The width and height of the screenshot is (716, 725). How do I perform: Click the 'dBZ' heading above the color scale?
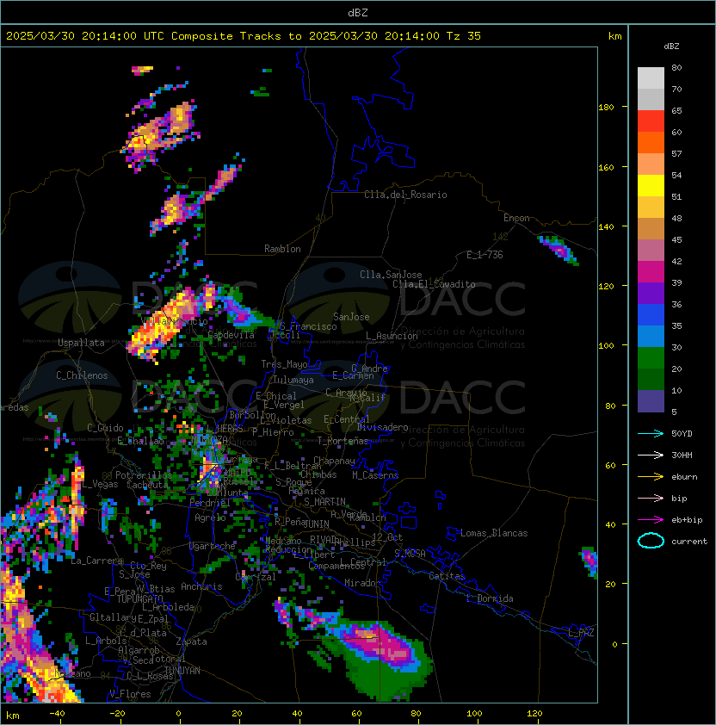pyautogui.click(x=671, y=46)
